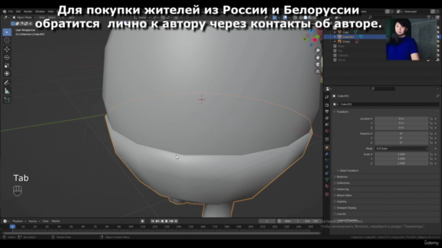Toggle lock on Location Y
Viewport: 442px width, 248px height.
click(x=431, y=123)
